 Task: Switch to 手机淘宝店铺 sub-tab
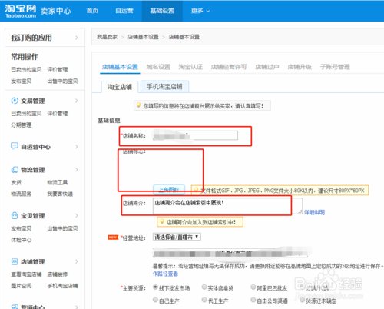point(164,86)
